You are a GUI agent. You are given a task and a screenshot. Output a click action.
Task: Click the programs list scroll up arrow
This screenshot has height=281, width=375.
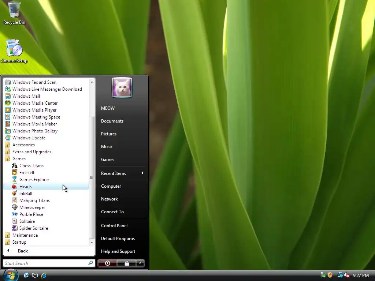[92, 82]
